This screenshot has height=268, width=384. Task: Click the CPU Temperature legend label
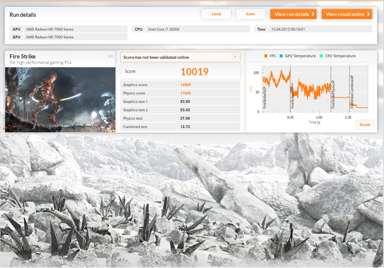340,56
